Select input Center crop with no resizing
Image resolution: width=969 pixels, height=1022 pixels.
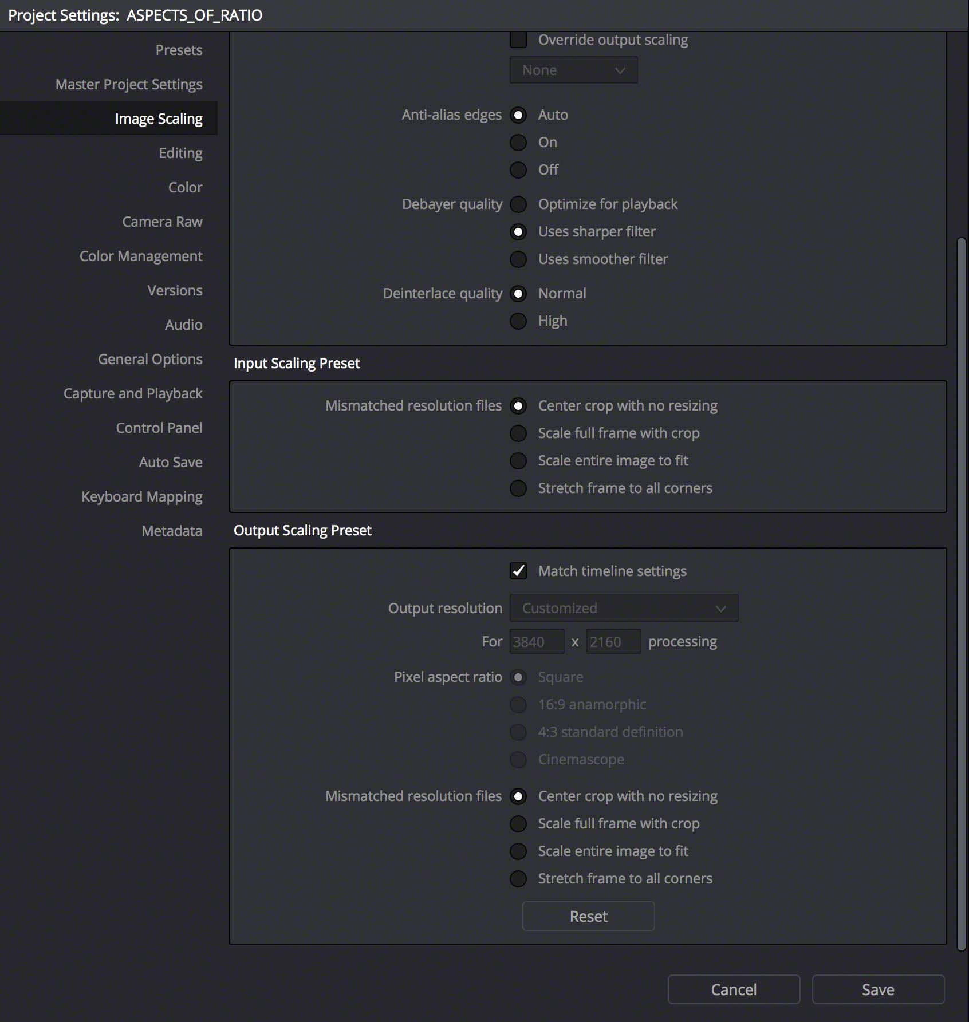pos(518,406)
